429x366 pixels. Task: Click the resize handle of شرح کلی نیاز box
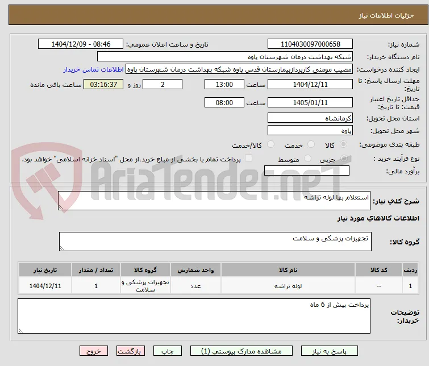coord(61,207)
